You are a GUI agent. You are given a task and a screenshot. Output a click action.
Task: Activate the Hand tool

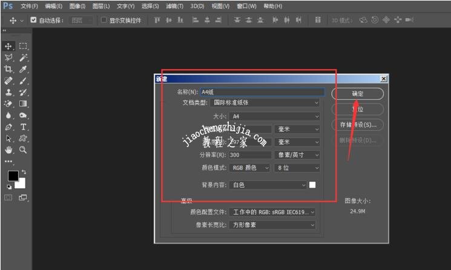click(8, 149)
